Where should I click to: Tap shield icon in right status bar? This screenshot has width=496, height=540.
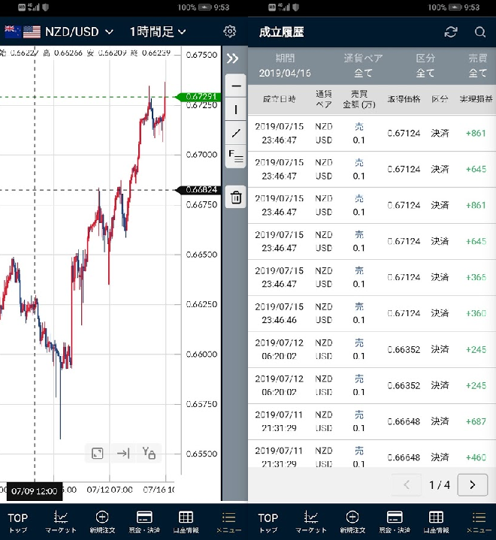click(296, 8)
